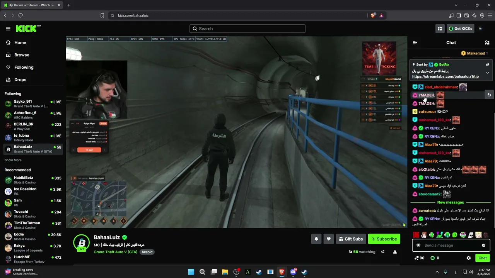Click the BahaaLuiz channel avatar
The width and height of the screenshot is (495, 278).
pyautogui.click(x=82, y=242)
